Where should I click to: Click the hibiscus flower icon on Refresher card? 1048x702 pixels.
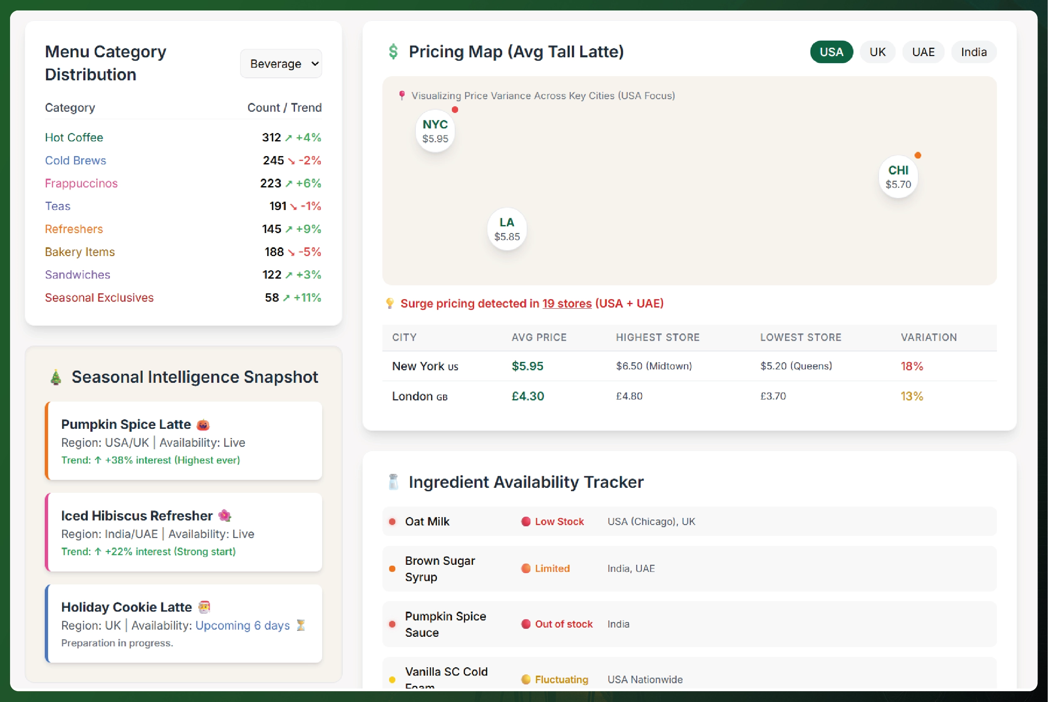tap(224, 516)
